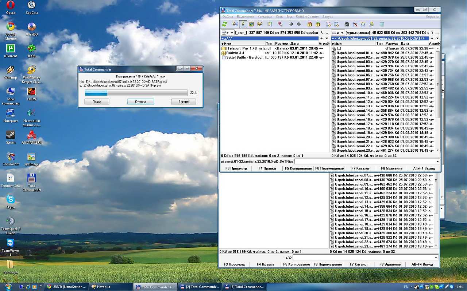Click the Refresh (reread source) toolbar icon
The height and width of the screenshot is (291, 467).
point(225,24)
